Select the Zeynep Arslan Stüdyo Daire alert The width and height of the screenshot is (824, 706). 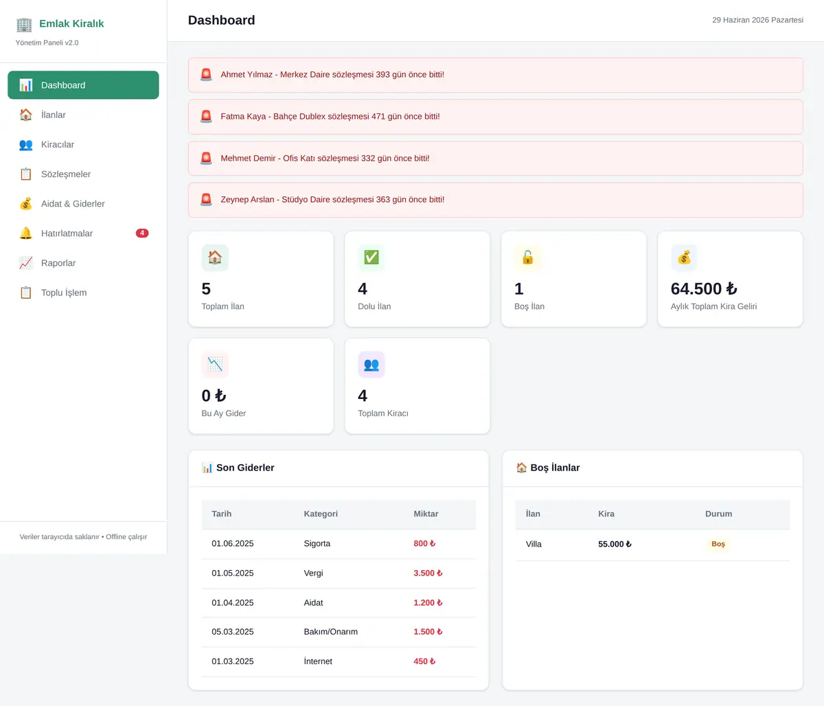(x=496, y=200)
